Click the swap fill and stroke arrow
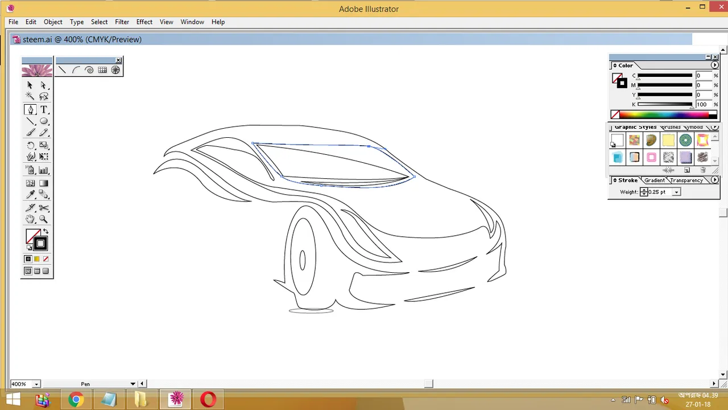Screen dimensions: 728x410 (x=45, y=232)
